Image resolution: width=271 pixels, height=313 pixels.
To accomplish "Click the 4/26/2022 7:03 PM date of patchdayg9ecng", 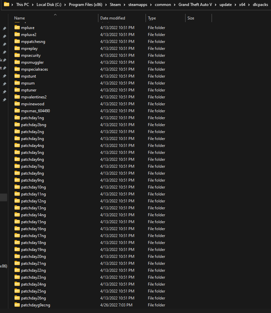I will click(x=116, y=305).
